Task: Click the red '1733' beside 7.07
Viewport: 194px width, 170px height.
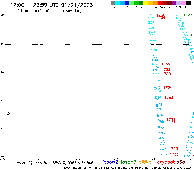Action: pos(174,149)
